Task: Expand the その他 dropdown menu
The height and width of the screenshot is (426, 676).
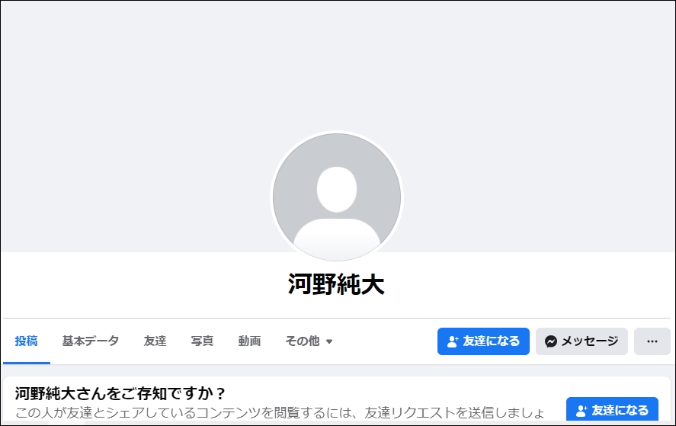Action: click(x=309, y=341)
